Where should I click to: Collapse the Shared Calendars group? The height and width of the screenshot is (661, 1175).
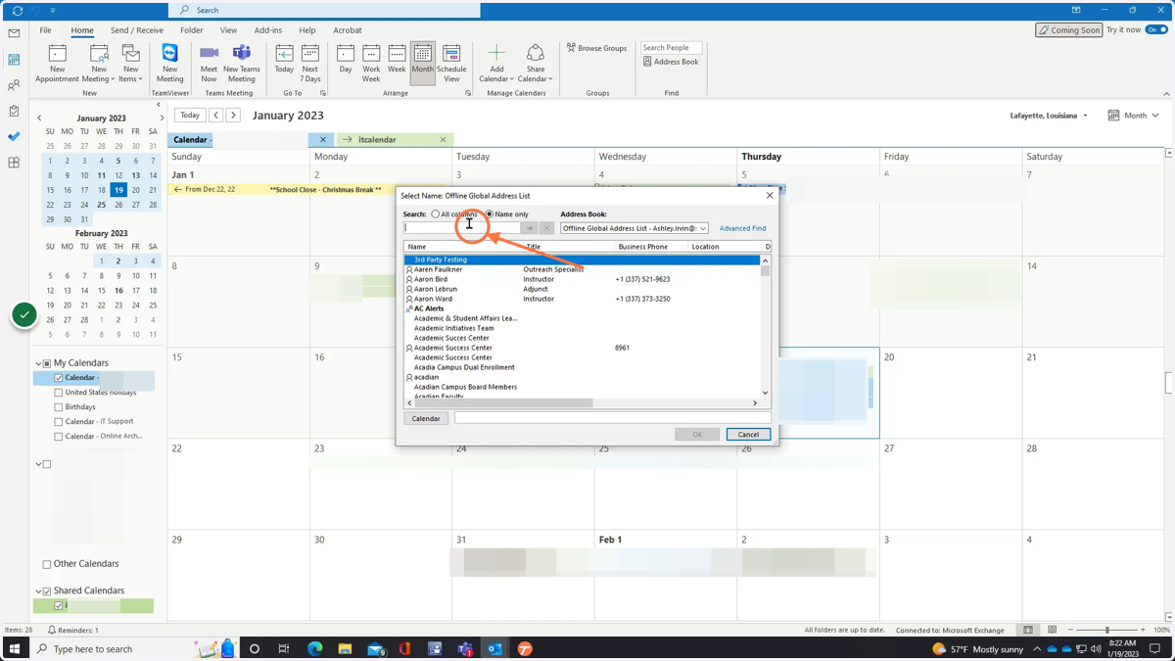pos(38,591)
